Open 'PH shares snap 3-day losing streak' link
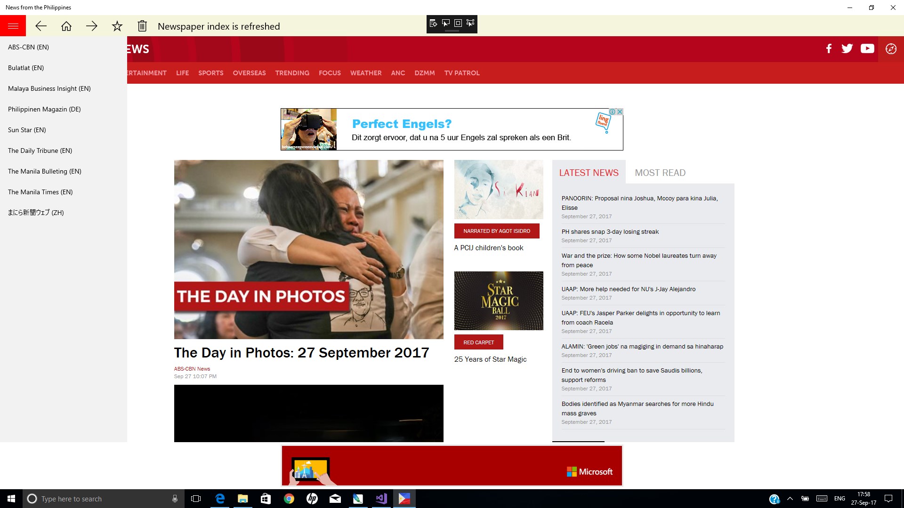The width and height of the screenshot is (904, 508). pos(610,232)
